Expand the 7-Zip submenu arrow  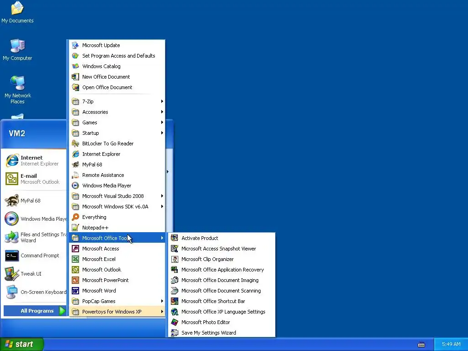162,101
